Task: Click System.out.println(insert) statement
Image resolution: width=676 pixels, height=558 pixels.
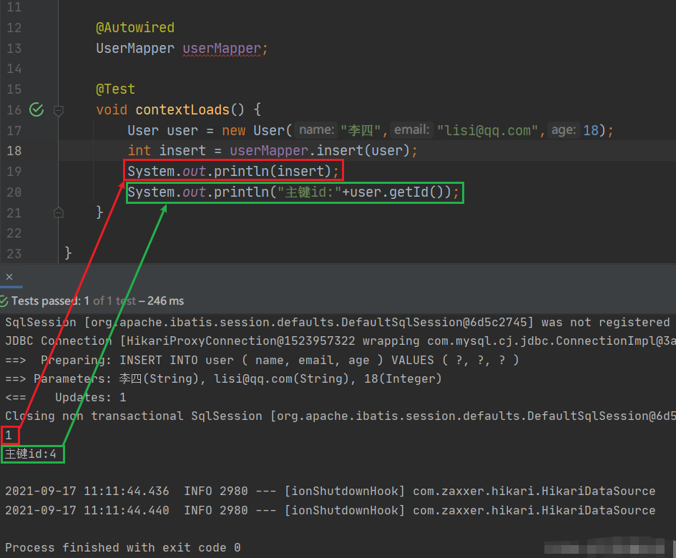Action: pyautogui.click(x=233, y=171)
